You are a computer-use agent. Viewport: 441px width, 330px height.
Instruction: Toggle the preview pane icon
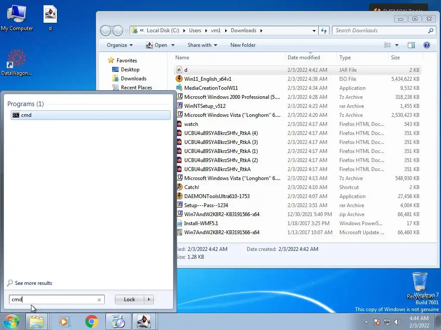pos(411,45)
